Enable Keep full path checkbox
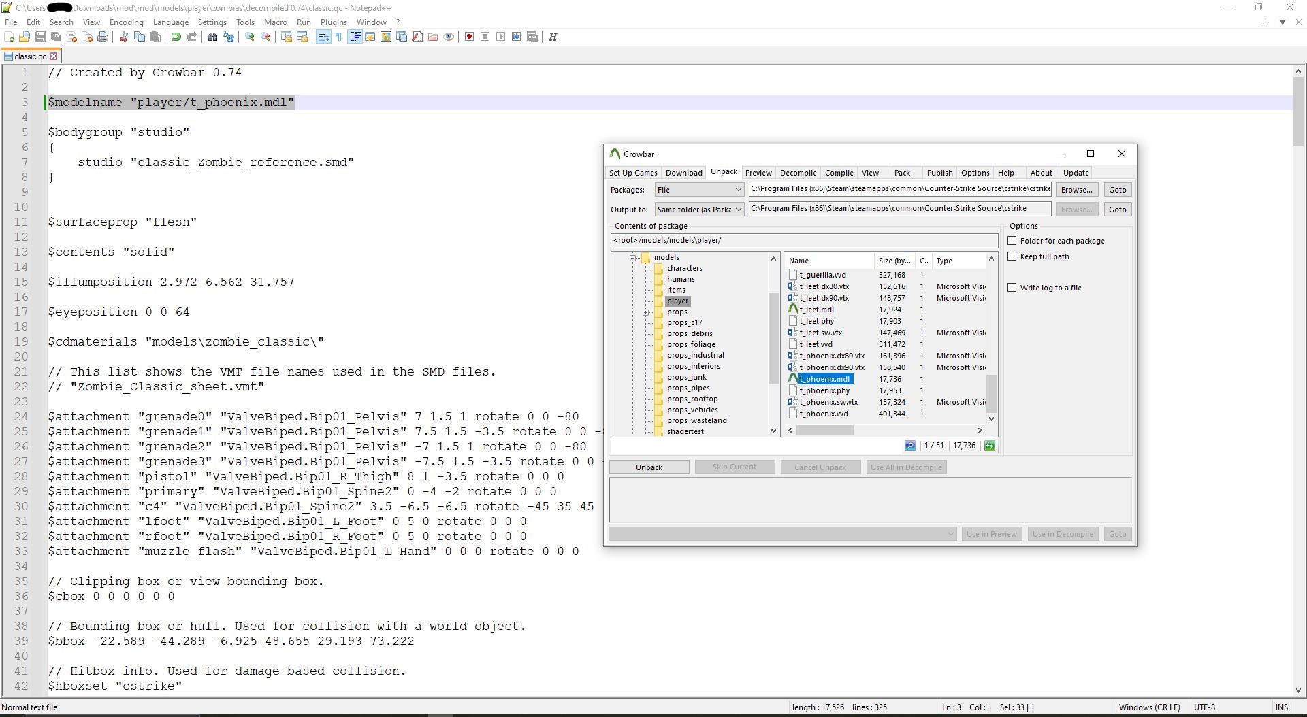 [x=1012, y=256]
